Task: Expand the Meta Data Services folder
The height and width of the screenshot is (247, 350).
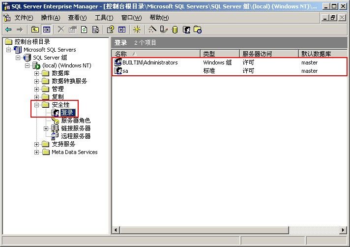Action: (x=36, y=153)
